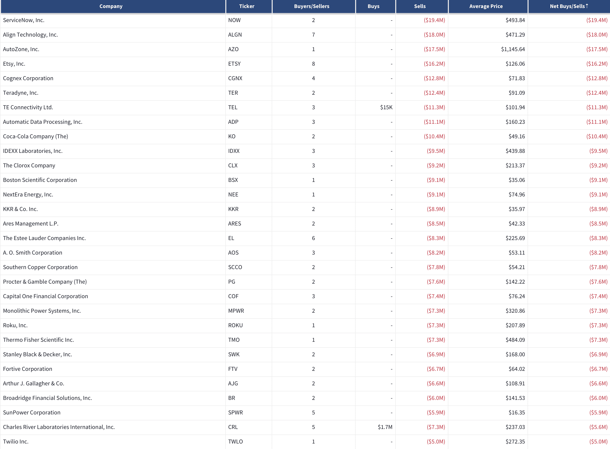The height and width of the screenshot is (449, 610).
Task: Select Southern Copper Corporation name
Action: point(40,267)
